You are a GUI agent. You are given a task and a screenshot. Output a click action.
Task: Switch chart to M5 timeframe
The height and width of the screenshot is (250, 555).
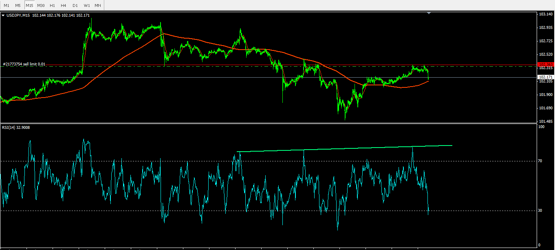[x=18, y=5]
